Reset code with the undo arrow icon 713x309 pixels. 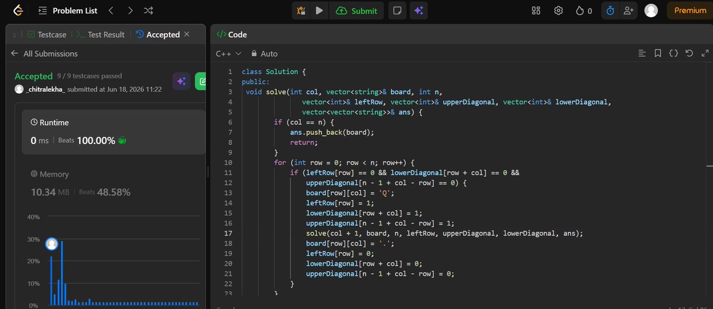click(x=689, y=53)
